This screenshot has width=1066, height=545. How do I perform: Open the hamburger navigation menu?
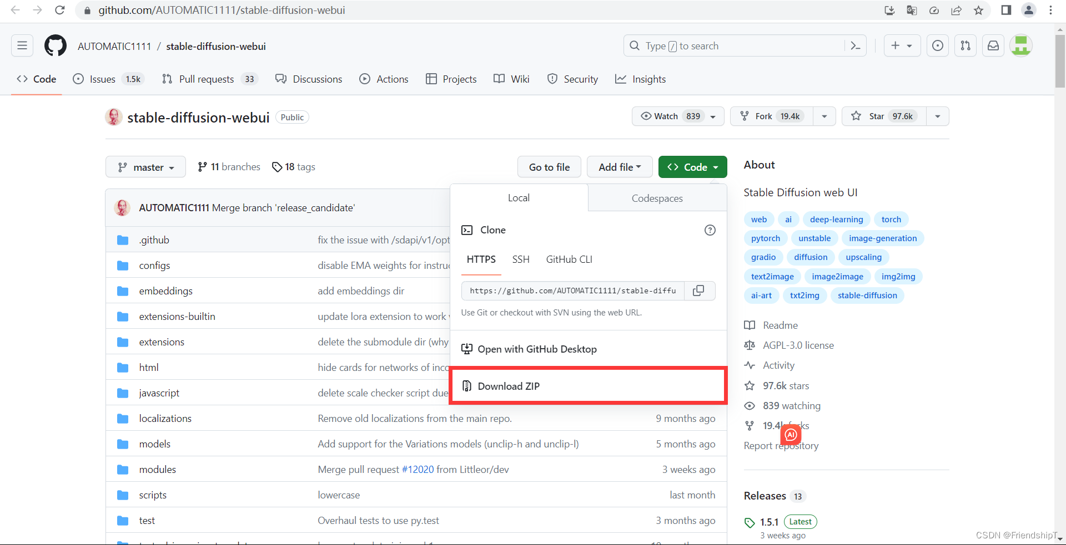coord(22,45)
